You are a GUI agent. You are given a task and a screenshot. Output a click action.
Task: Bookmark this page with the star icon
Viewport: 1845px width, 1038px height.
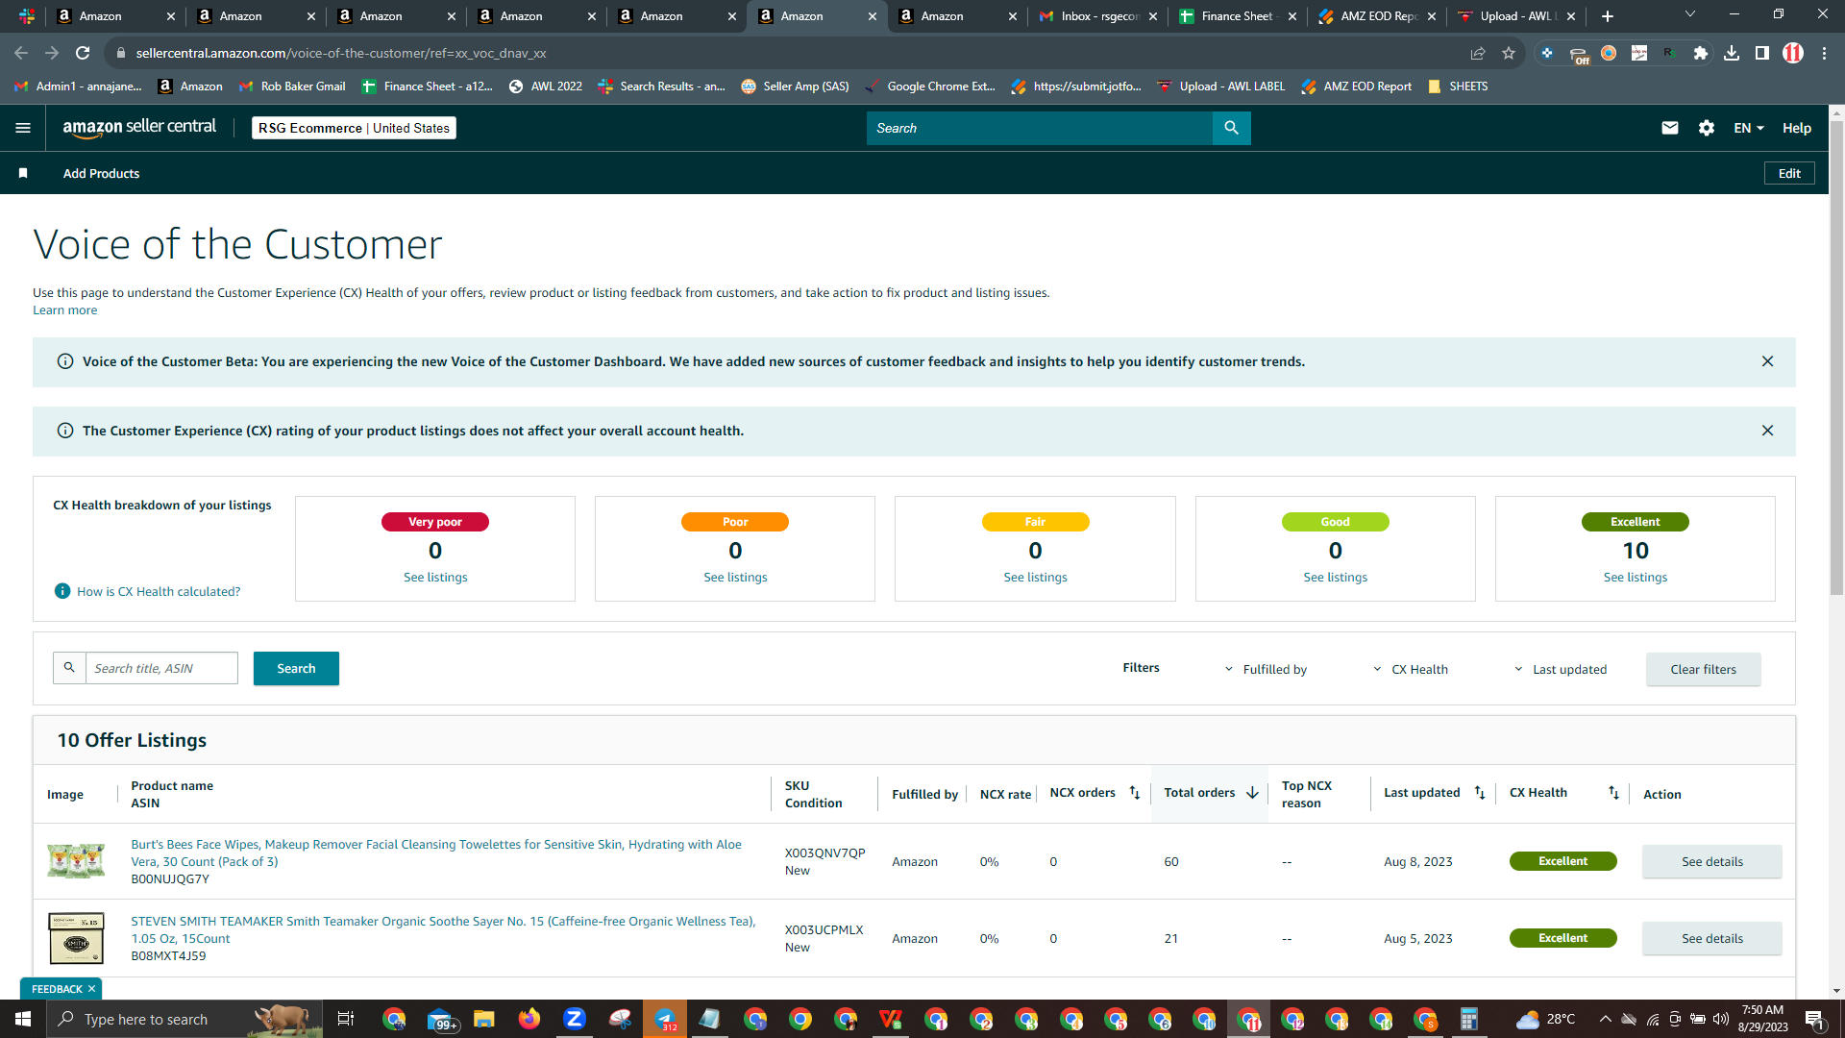click(x=1509, y=53)
